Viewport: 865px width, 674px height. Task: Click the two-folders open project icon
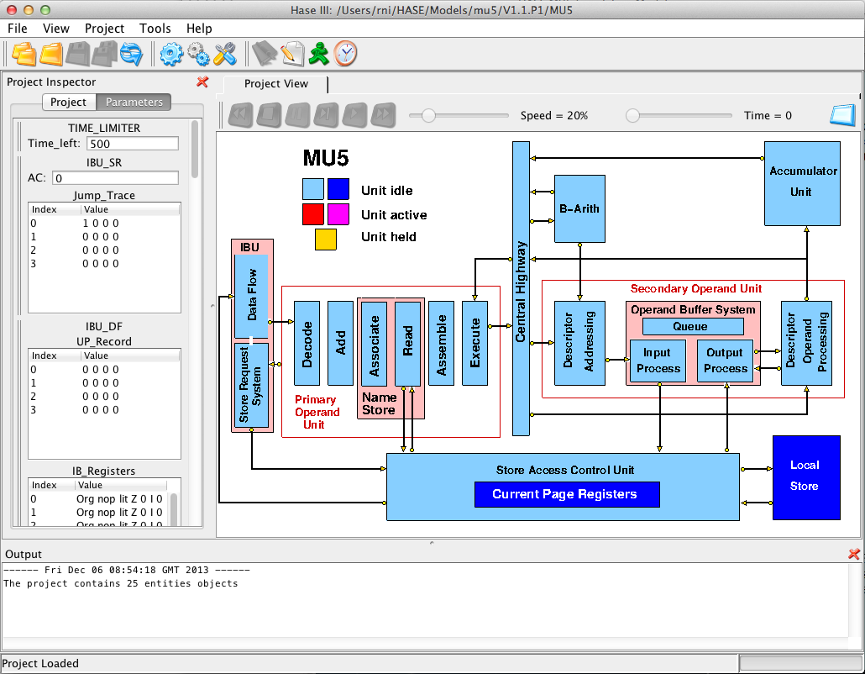coord(24,54)
